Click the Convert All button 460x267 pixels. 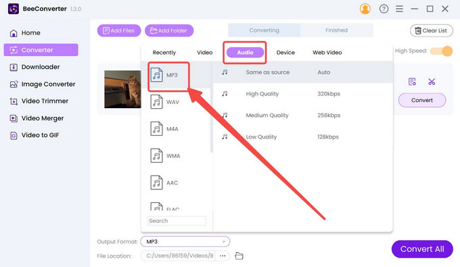[422, 249]
